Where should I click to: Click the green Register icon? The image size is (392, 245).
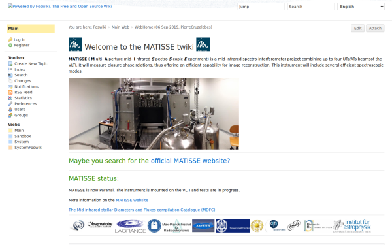(10, 45)
